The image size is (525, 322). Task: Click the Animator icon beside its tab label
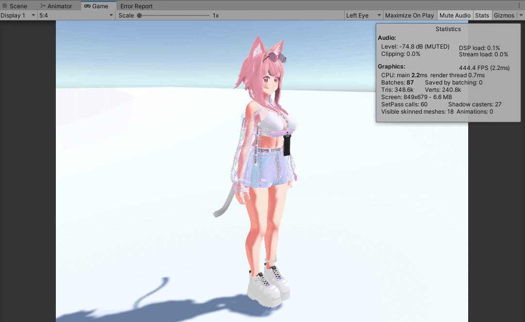click(43, 6)
